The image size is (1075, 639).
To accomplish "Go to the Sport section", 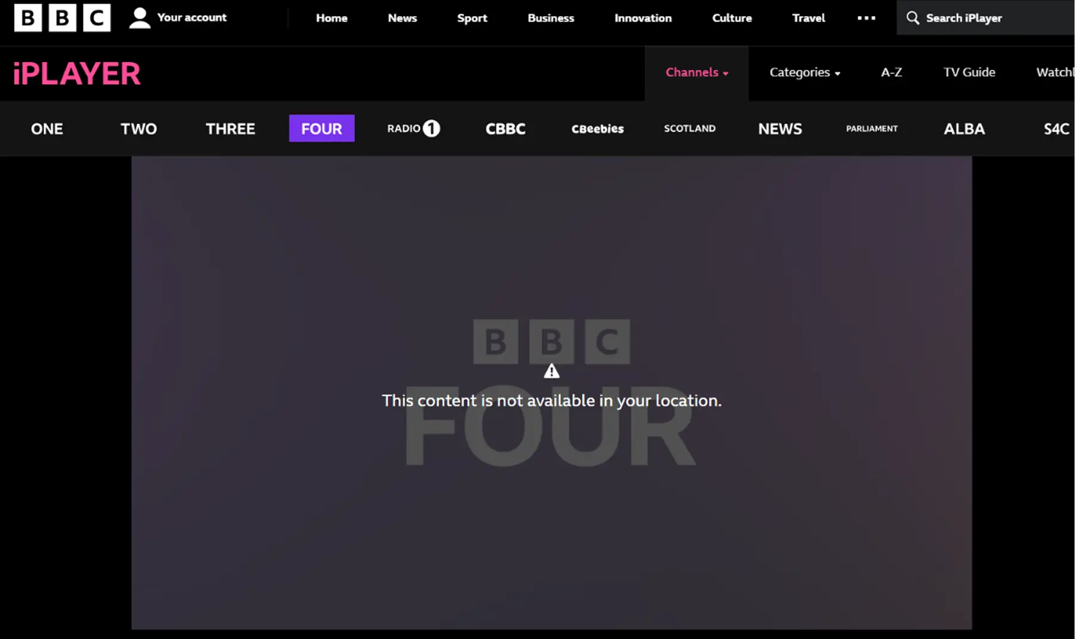I will (x=472, y=18).
